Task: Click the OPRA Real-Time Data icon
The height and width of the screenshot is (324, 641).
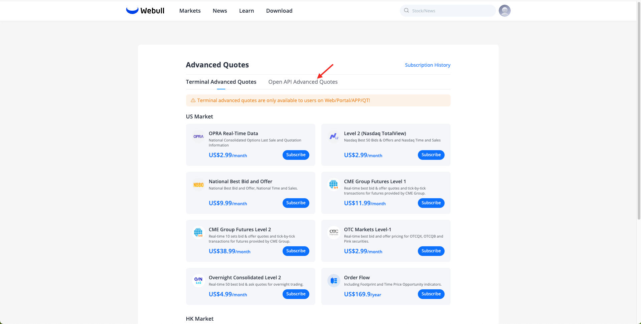Action: (x=198, y=136)
